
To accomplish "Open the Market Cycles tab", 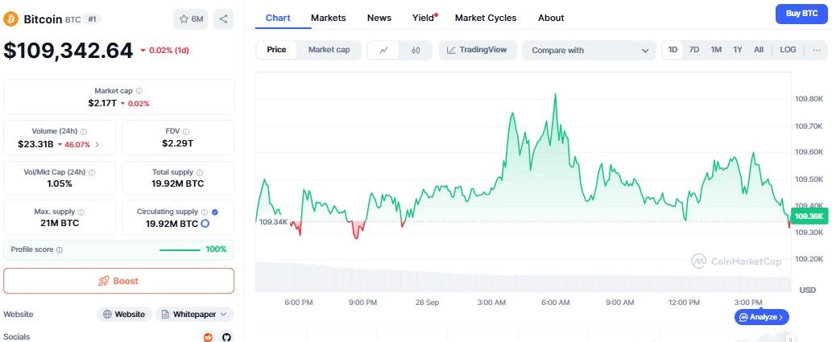I will (485, 18).
